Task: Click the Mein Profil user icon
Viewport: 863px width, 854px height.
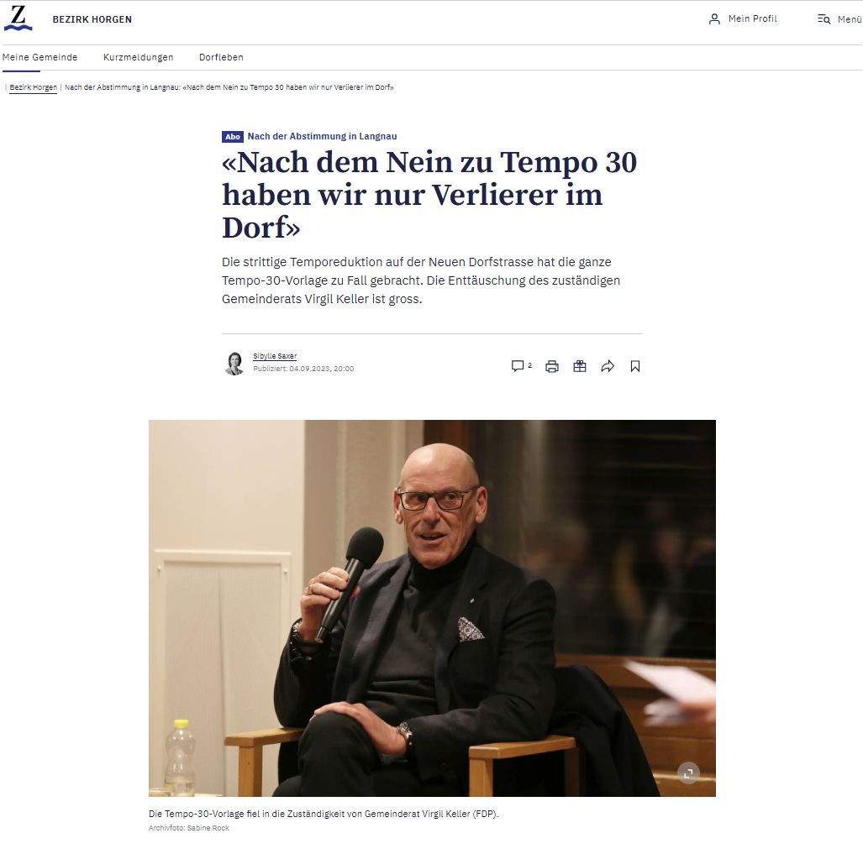Action: pos(714,19)
